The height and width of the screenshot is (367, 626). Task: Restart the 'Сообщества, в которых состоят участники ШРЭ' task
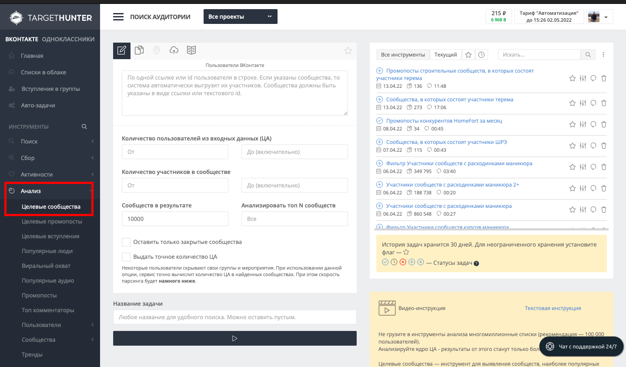[593, 146]
